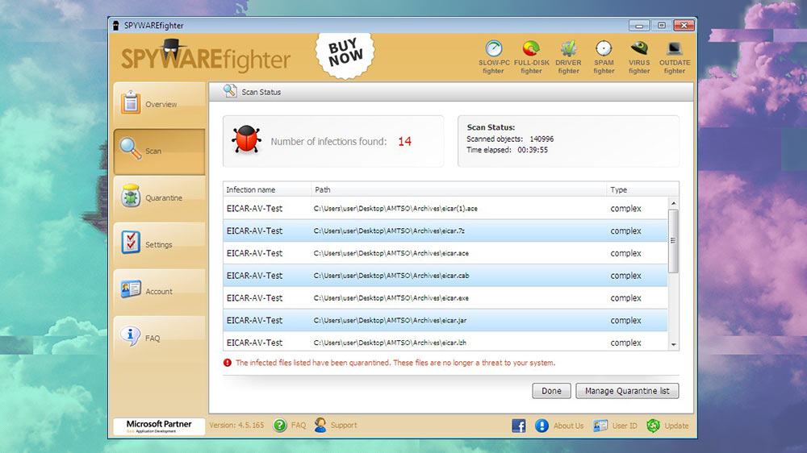The height and width of the screenshot is (453, 807).
Task: Select the SPAM fighter icon
Action: [x=604, y=56]
